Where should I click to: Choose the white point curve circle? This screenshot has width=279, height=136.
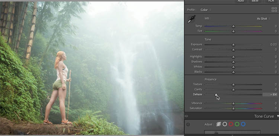pos(225,124)
